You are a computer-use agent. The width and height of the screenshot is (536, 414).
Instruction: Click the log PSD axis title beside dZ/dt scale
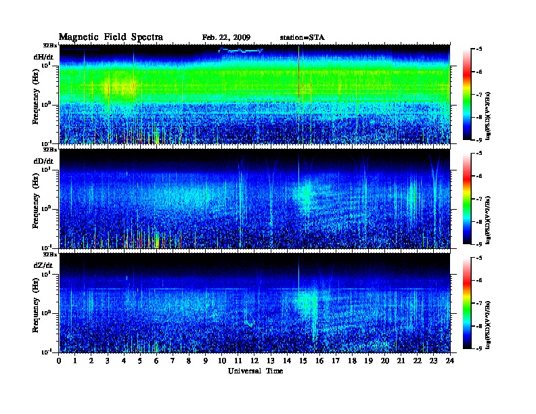click(x=488, y=325)
